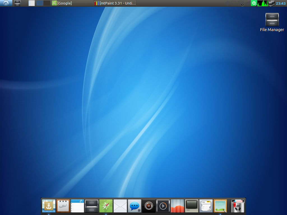Launch the Hello notepad app in dock
Viewport: 287px width, 215px height.
(63, 206)
